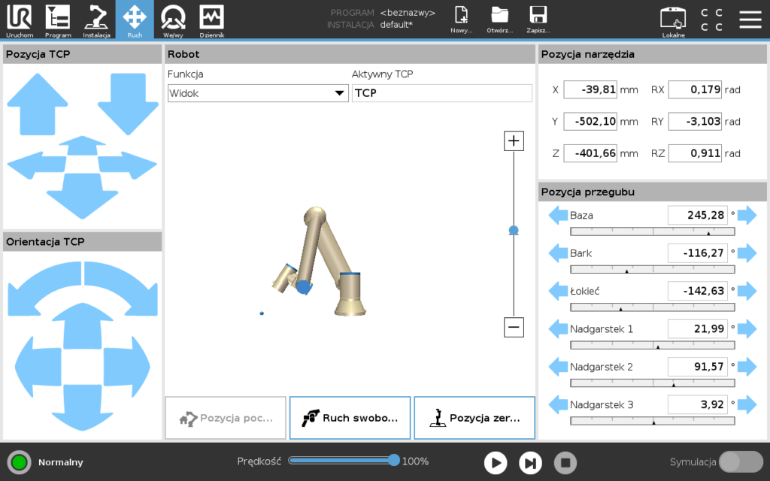This screenshot has width=770, height=481.
Task: Switch to the Ruch (Move) tab
Action: [x=135, y=20]
